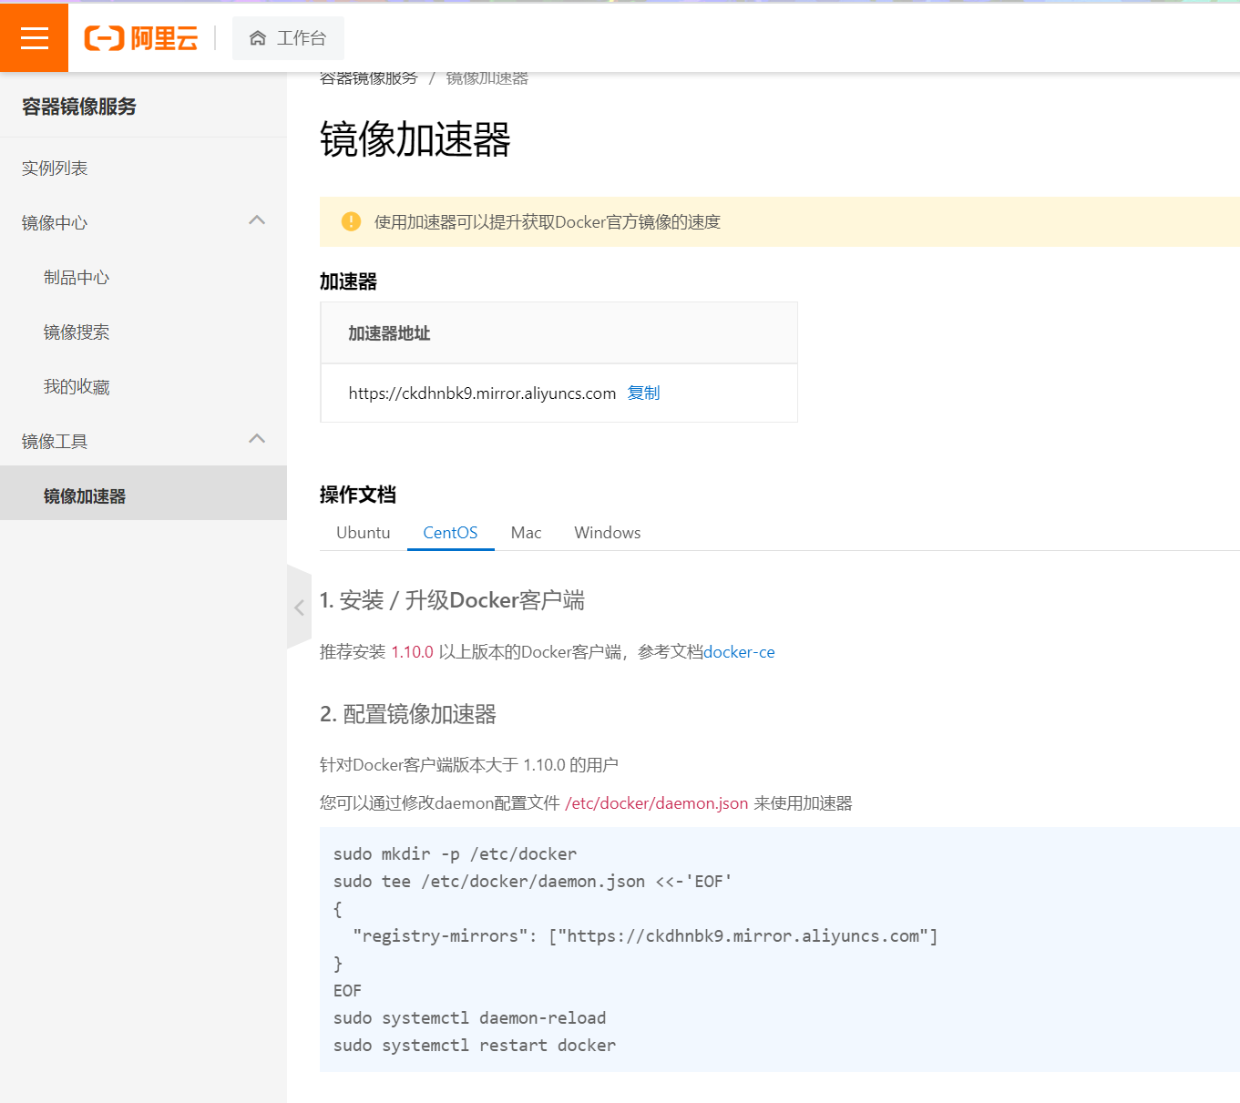Viewport: 1240px width, 1103px height.
Task: Open 制品中心 in the sidebar
Action: 77,278
